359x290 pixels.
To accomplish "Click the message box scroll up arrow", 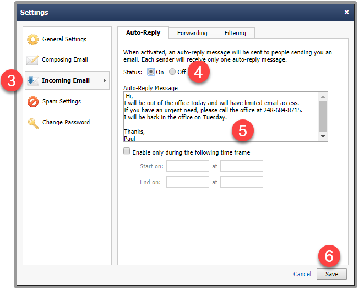I will [x=323, y=97].
